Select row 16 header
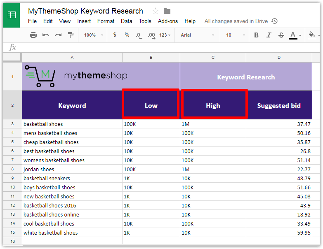The width and height of the screenshot is (323, 249). tap(12, 241)
